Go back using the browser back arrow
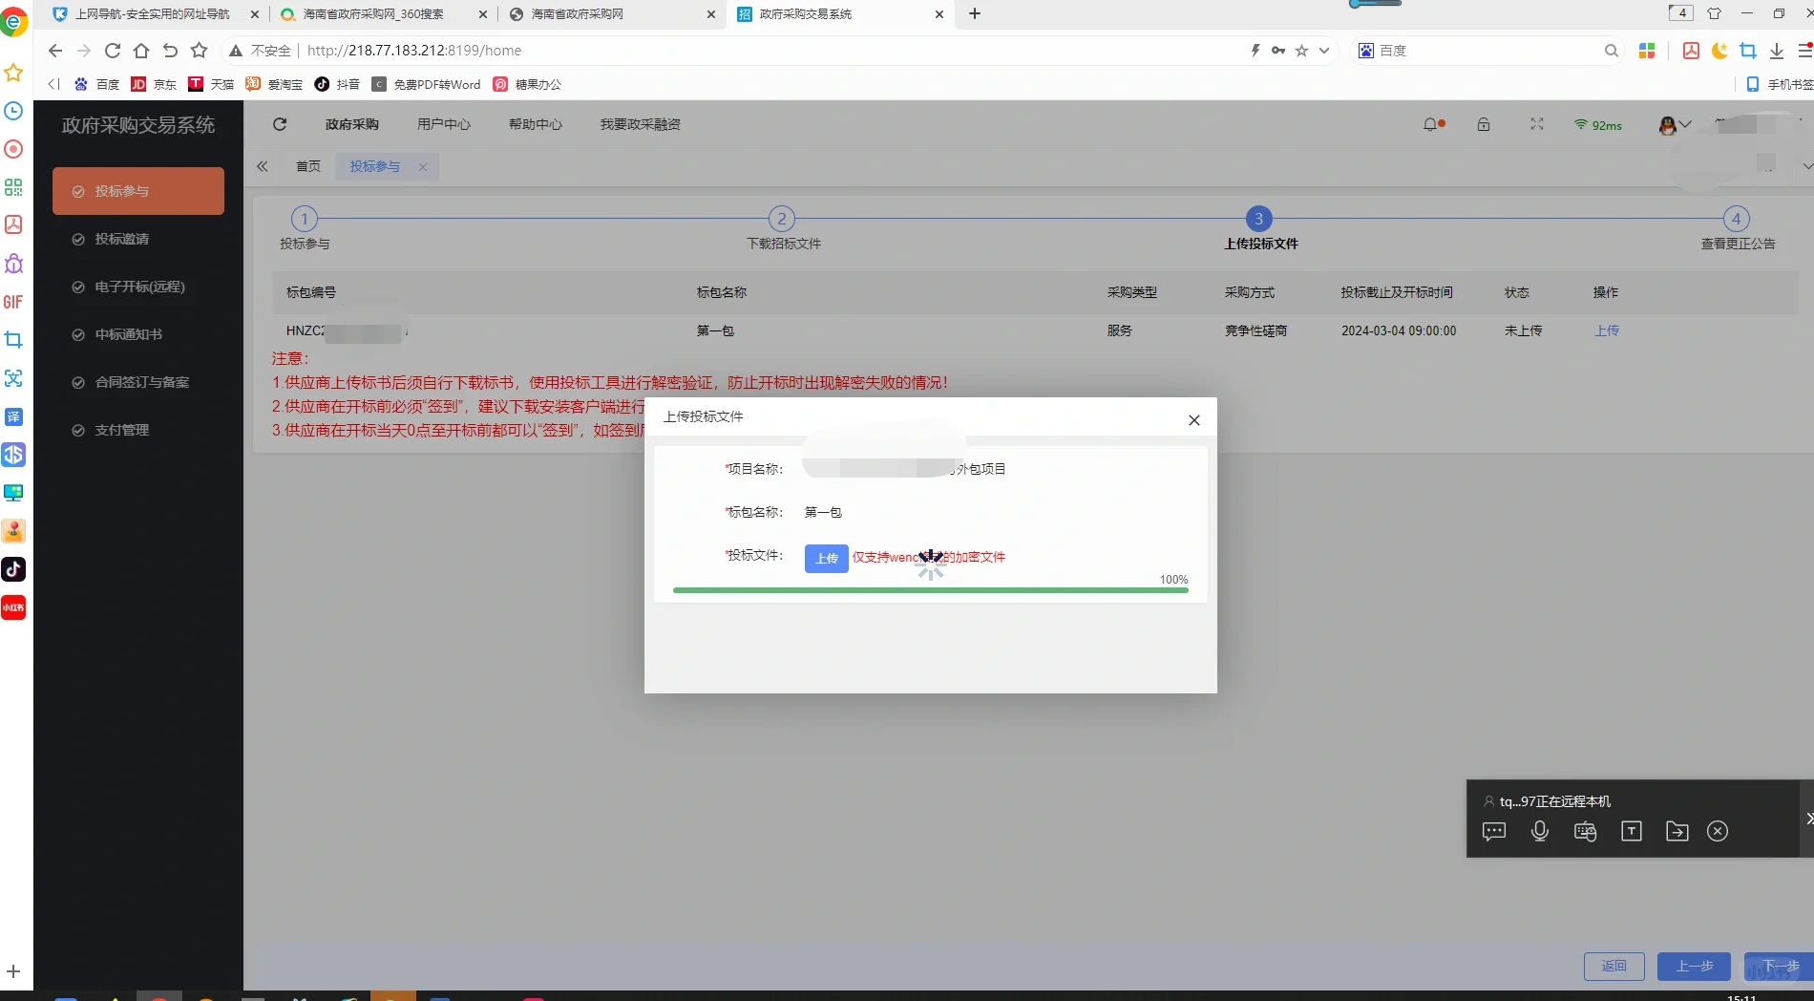The width and height of the screenshot is (1814, 1001). (x=55, y=51)
